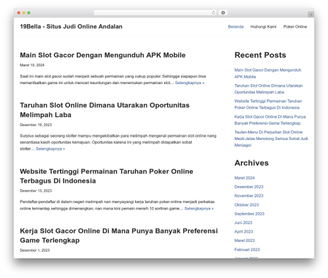Click the reader icon beside address bar
Viewport: 328px width, 278px height.
223,13
